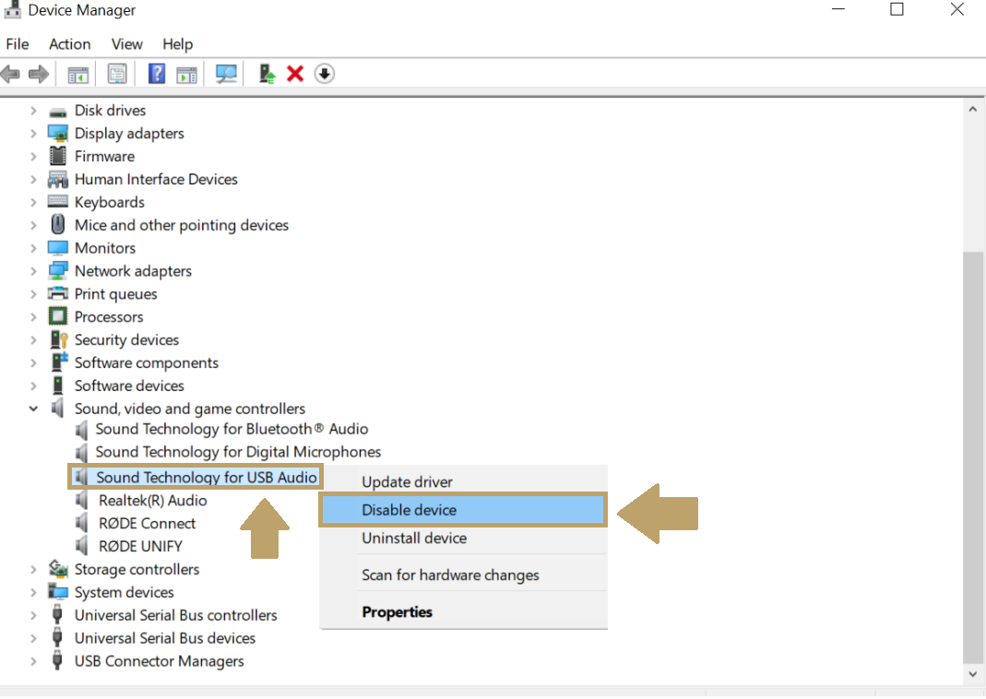Open the View menu
This screenshot has width=986, height=699.
127,44
